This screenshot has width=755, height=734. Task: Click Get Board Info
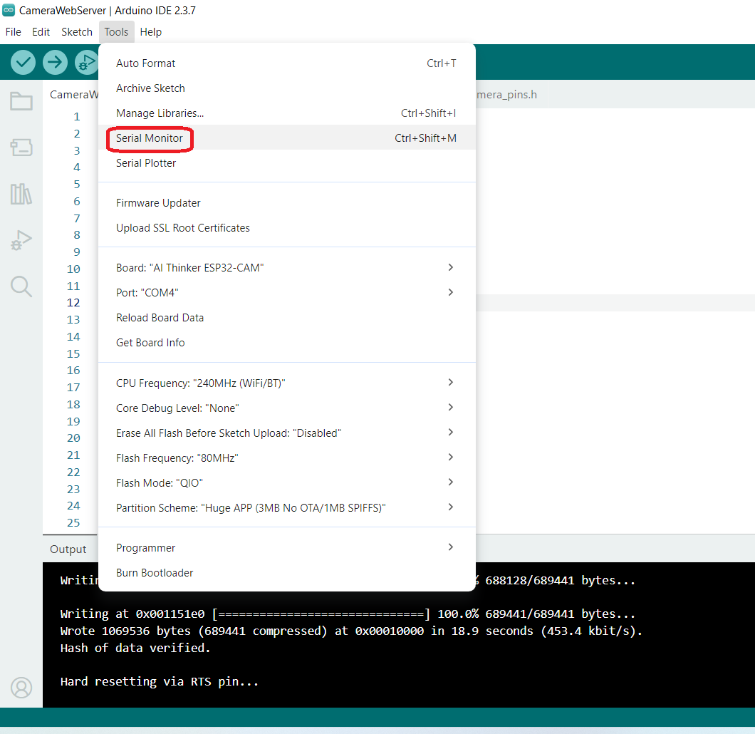coord(286,343)
